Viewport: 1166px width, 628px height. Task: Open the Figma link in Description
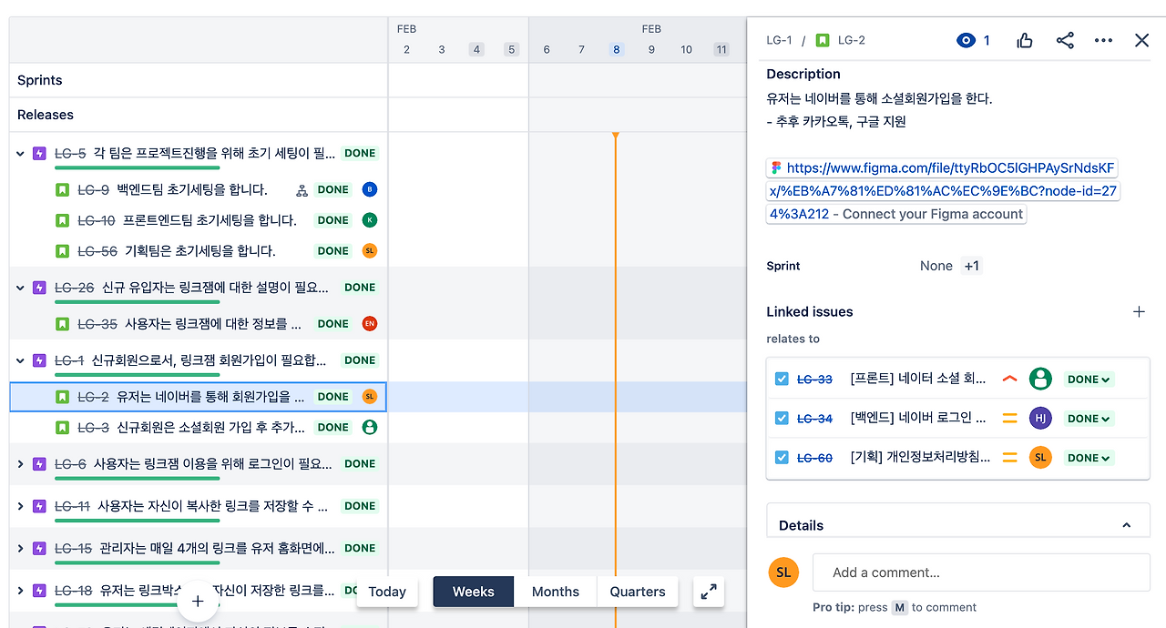pyautogui.click(x=943, y=167)
